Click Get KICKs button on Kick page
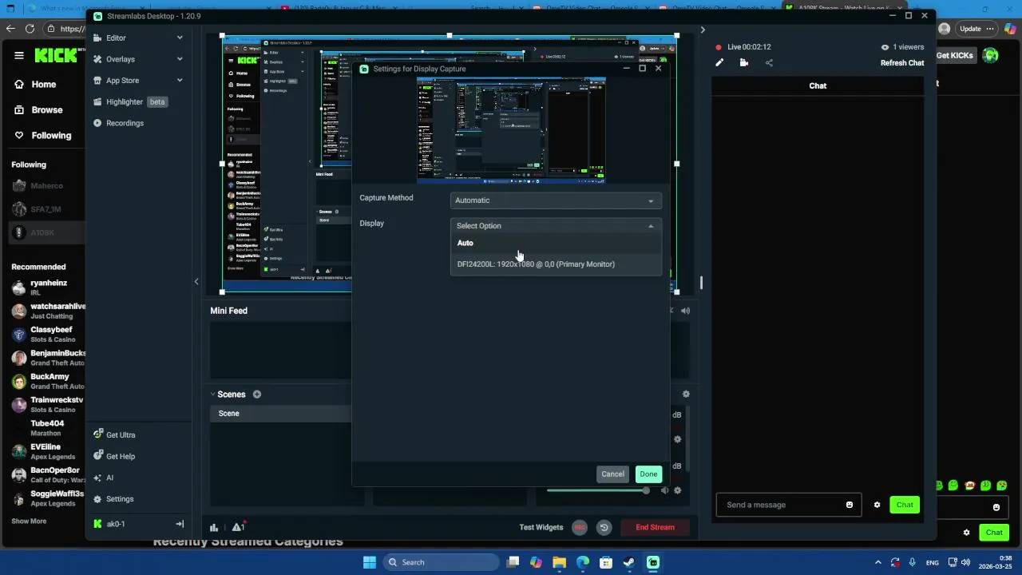 click(955, 55)
